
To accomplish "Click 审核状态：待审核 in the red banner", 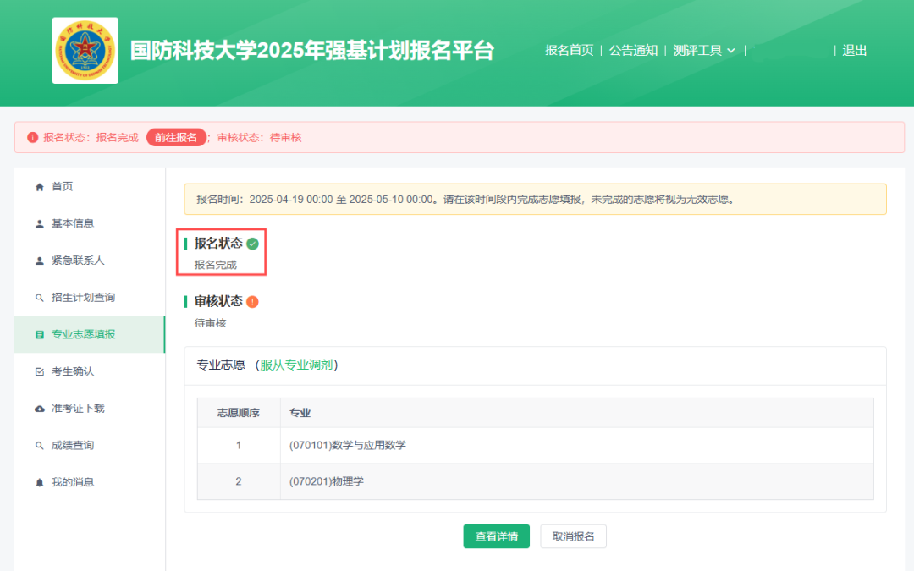I will coord(260,138).
